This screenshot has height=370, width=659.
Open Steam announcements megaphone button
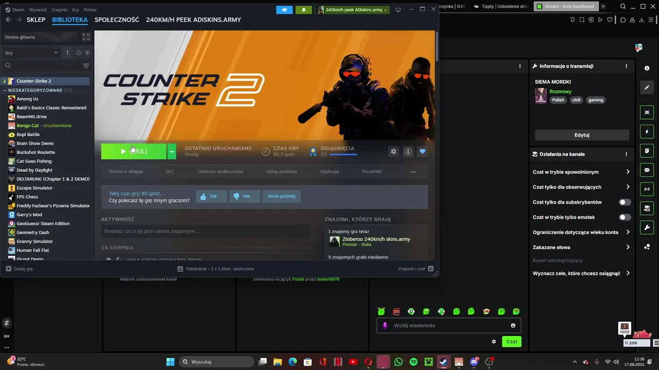[x=284, y=10]
